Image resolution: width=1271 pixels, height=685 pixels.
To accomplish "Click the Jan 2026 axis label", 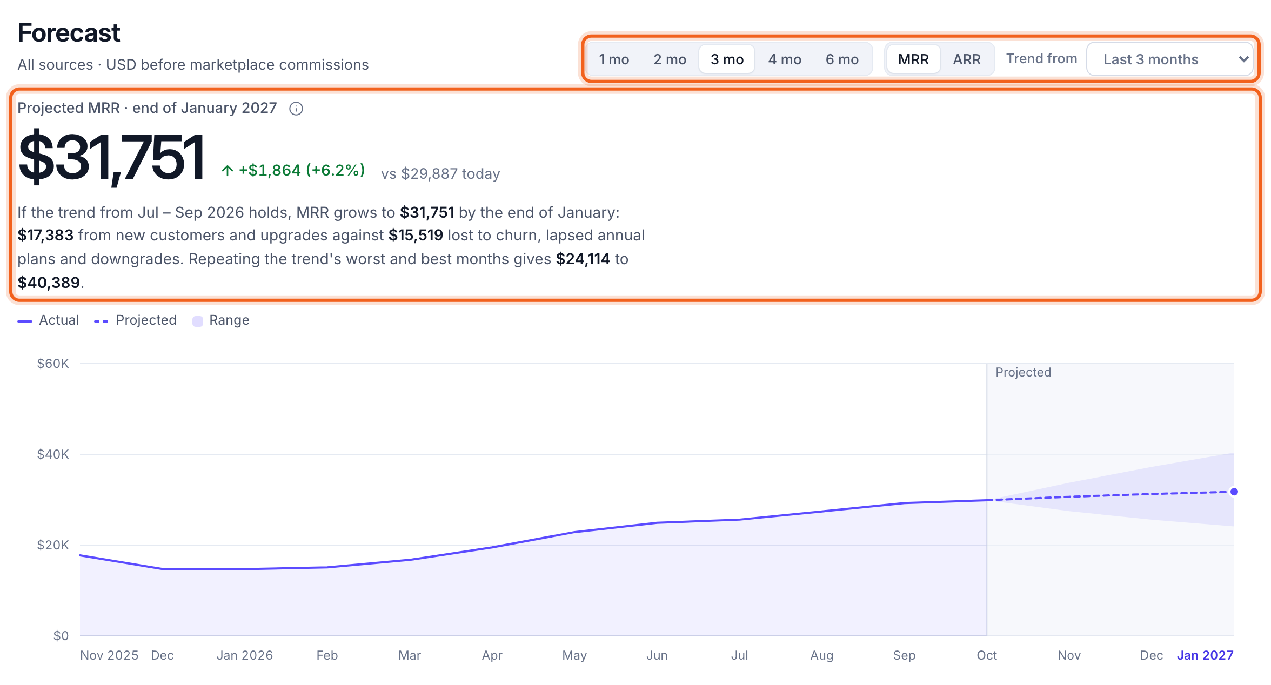I will tap(244, 655).
